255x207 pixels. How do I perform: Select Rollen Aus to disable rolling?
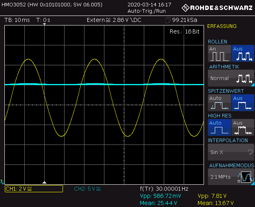[243, 54]
